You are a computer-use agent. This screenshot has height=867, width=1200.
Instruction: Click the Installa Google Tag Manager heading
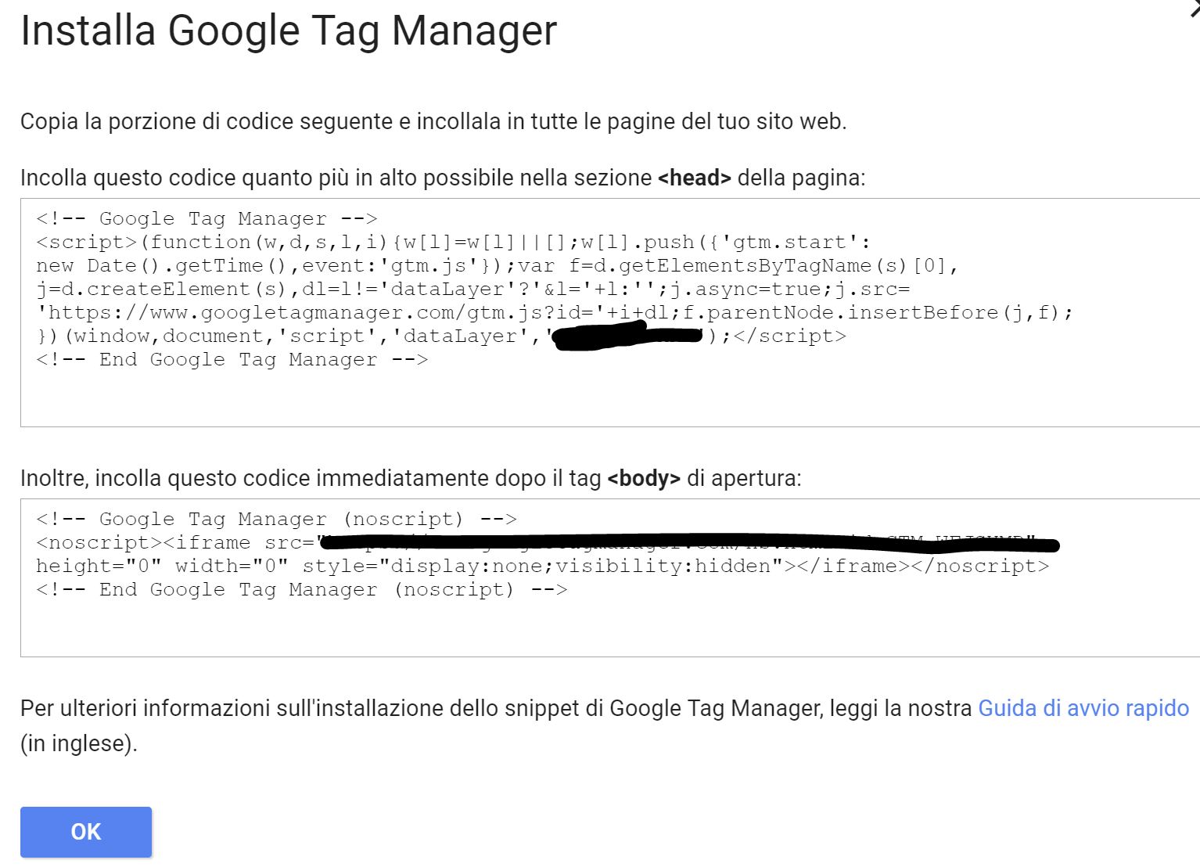click(289, 31)
